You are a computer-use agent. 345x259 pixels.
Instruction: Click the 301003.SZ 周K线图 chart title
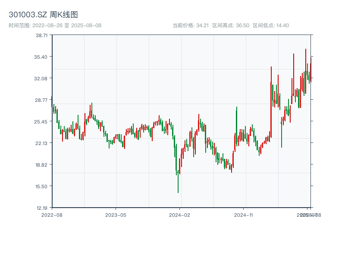pyautogui.click(x=43, y=15)
